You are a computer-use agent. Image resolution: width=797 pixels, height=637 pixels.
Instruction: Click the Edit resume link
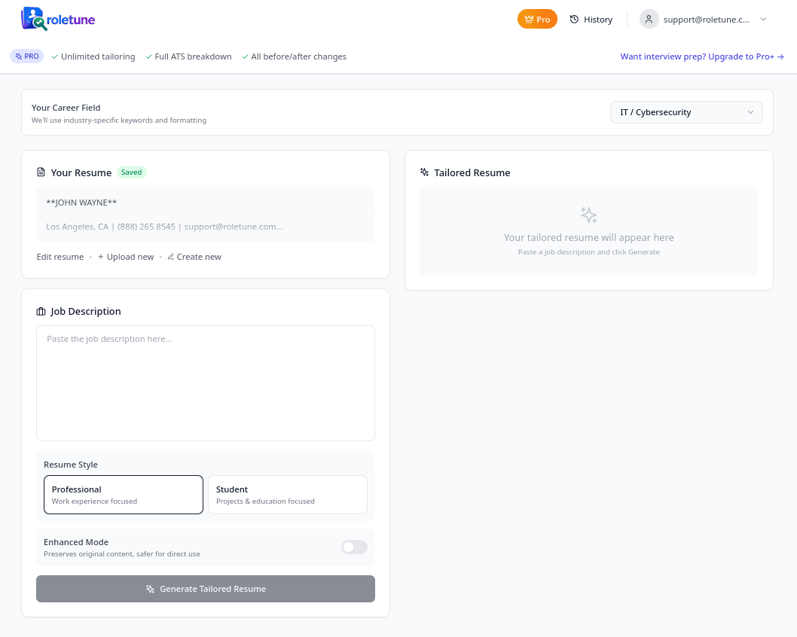pos(60,257)
